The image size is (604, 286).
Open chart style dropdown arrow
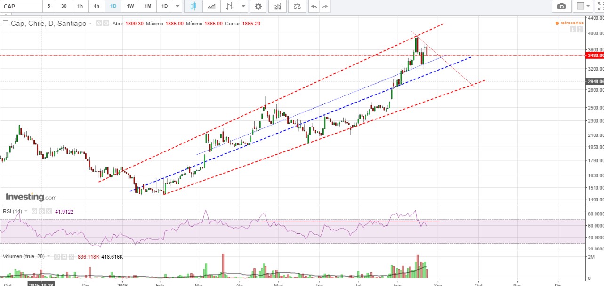(243, 6)
